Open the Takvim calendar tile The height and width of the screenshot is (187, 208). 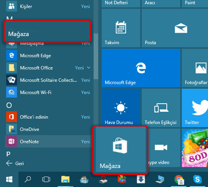[121, 28]
